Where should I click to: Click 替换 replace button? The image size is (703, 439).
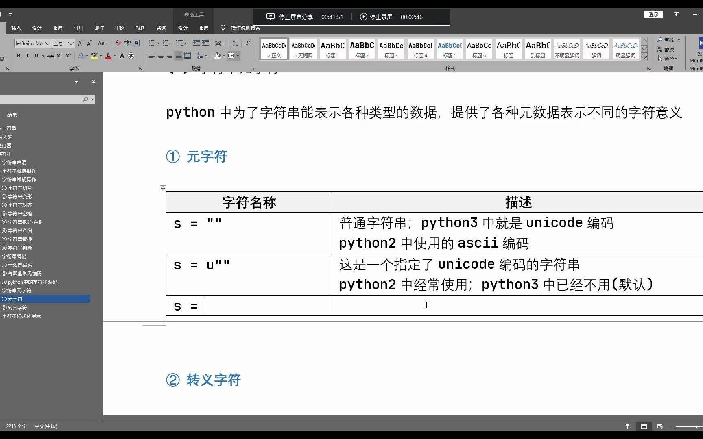click(666, 49)
